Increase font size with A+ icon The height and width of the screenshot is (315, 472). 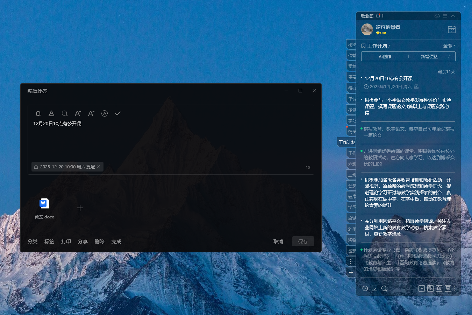78,113
